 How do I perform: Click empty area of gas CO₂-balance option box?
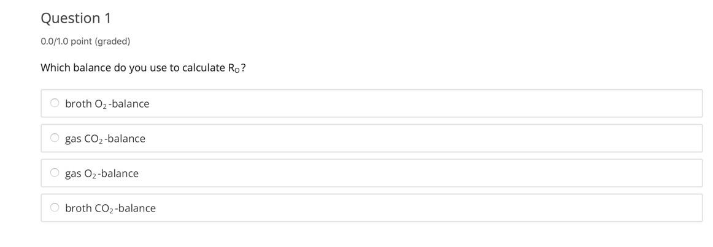coord(430,138)
